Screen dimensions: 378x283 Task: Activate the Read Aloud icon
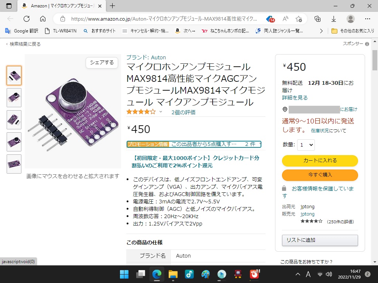(x=285, y=19)
